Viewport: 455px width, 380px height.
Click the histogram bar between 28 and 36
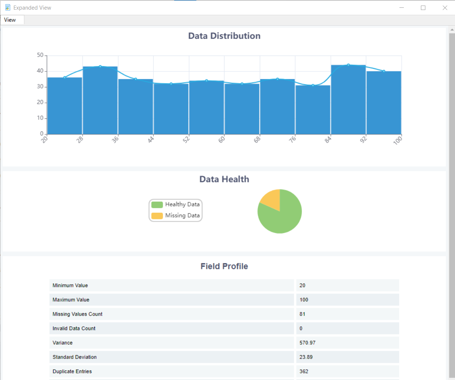[x=100, y=101]
